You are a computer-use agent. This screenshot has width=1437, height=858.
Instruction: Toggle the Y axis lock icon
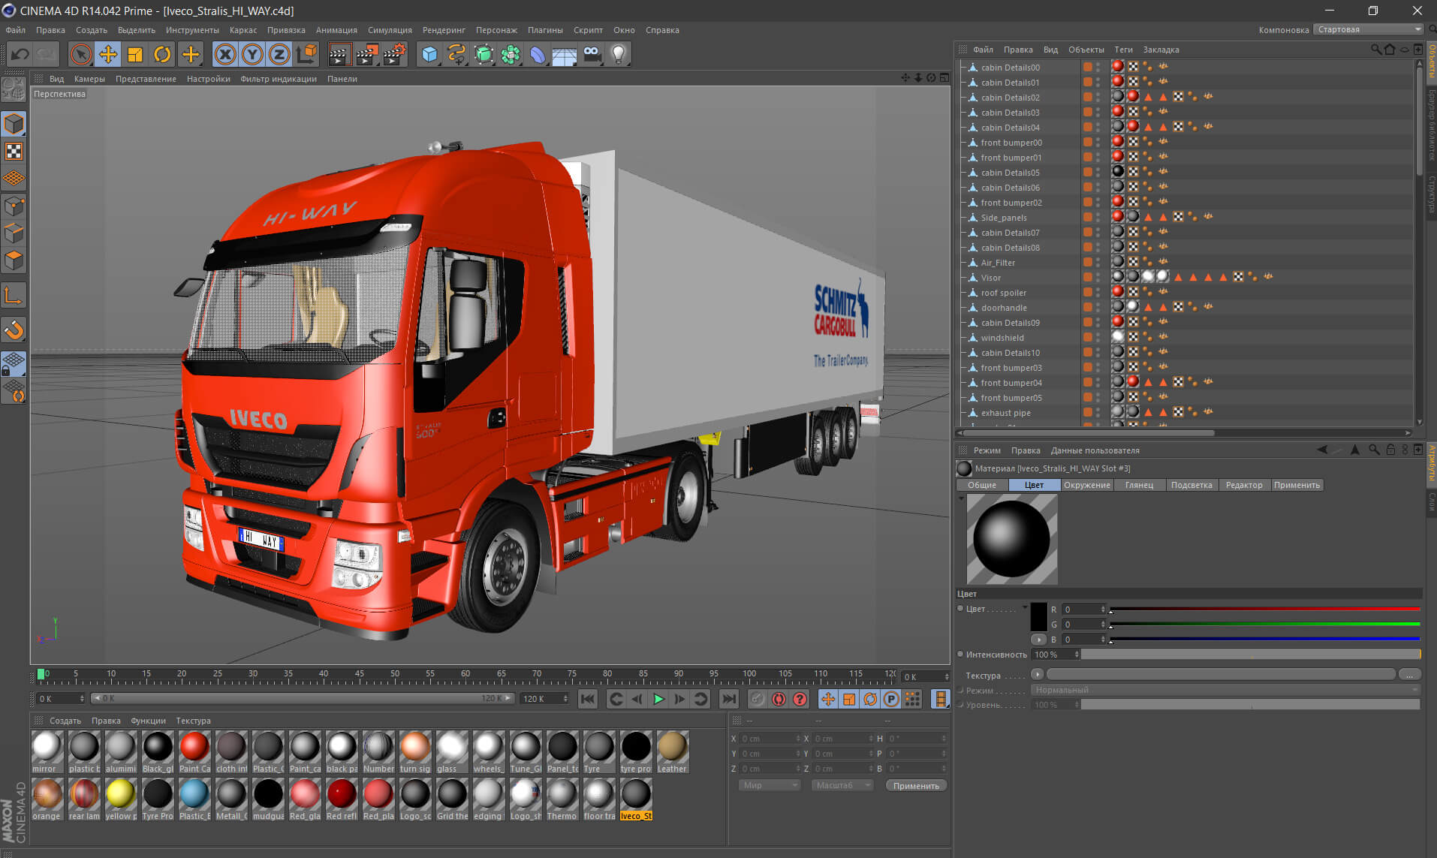click(x=252, y=54)
